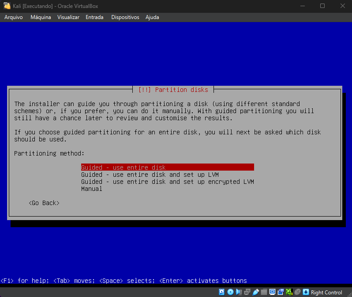Image resolution: width=352 pixels, height=297 pixels.
Task: Open the Máquina menu
Action: coord(41,17)
